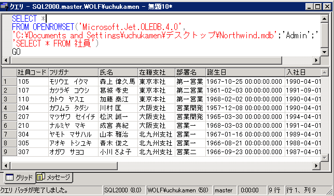Click birthday cell 1966-09-23
334x196 pixels.
click(245, 152)
